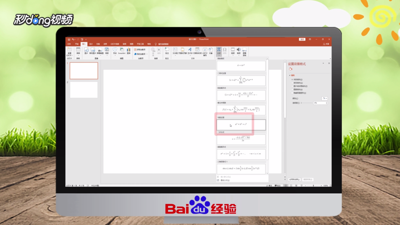Select Picture or texture fill radio button
Screen dimensions: 400x225
(292, 86)
